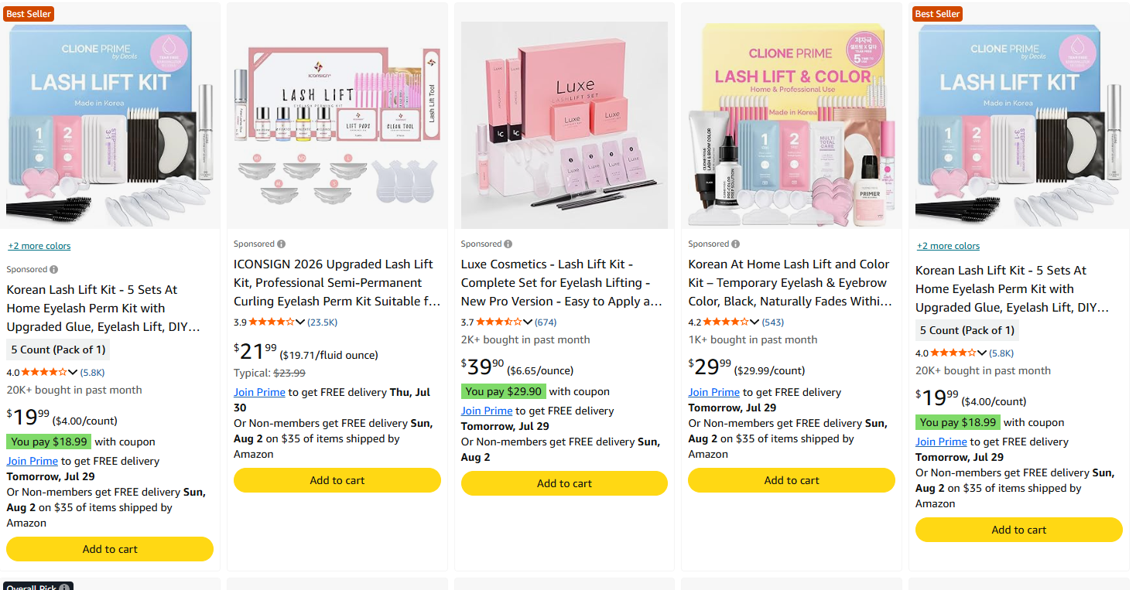Open +2 more colors link on last product

point(948,246)
